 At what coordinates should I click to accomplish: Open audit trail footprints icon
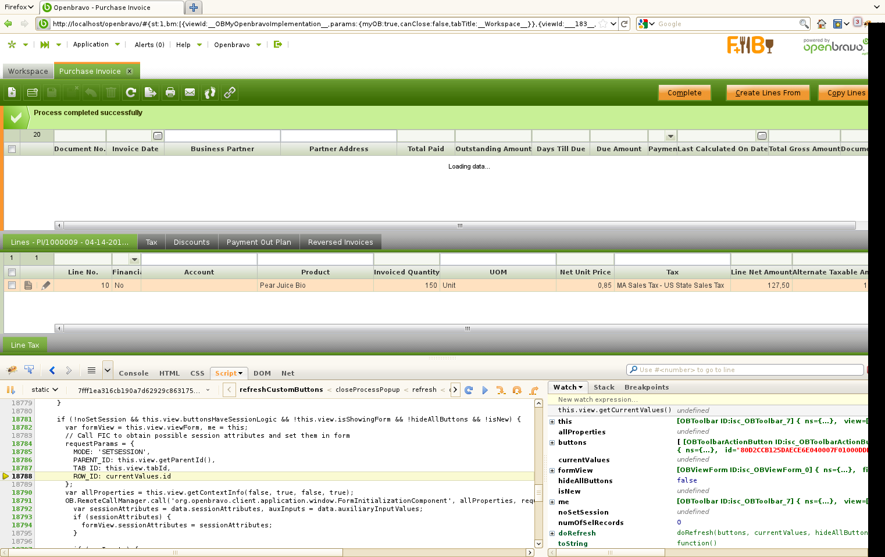pos(210,92)
